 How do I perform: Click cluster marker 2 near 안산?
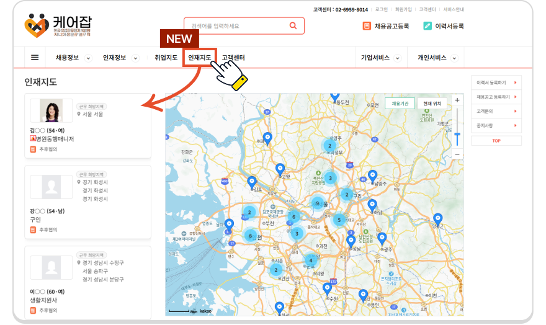point(275,270)
